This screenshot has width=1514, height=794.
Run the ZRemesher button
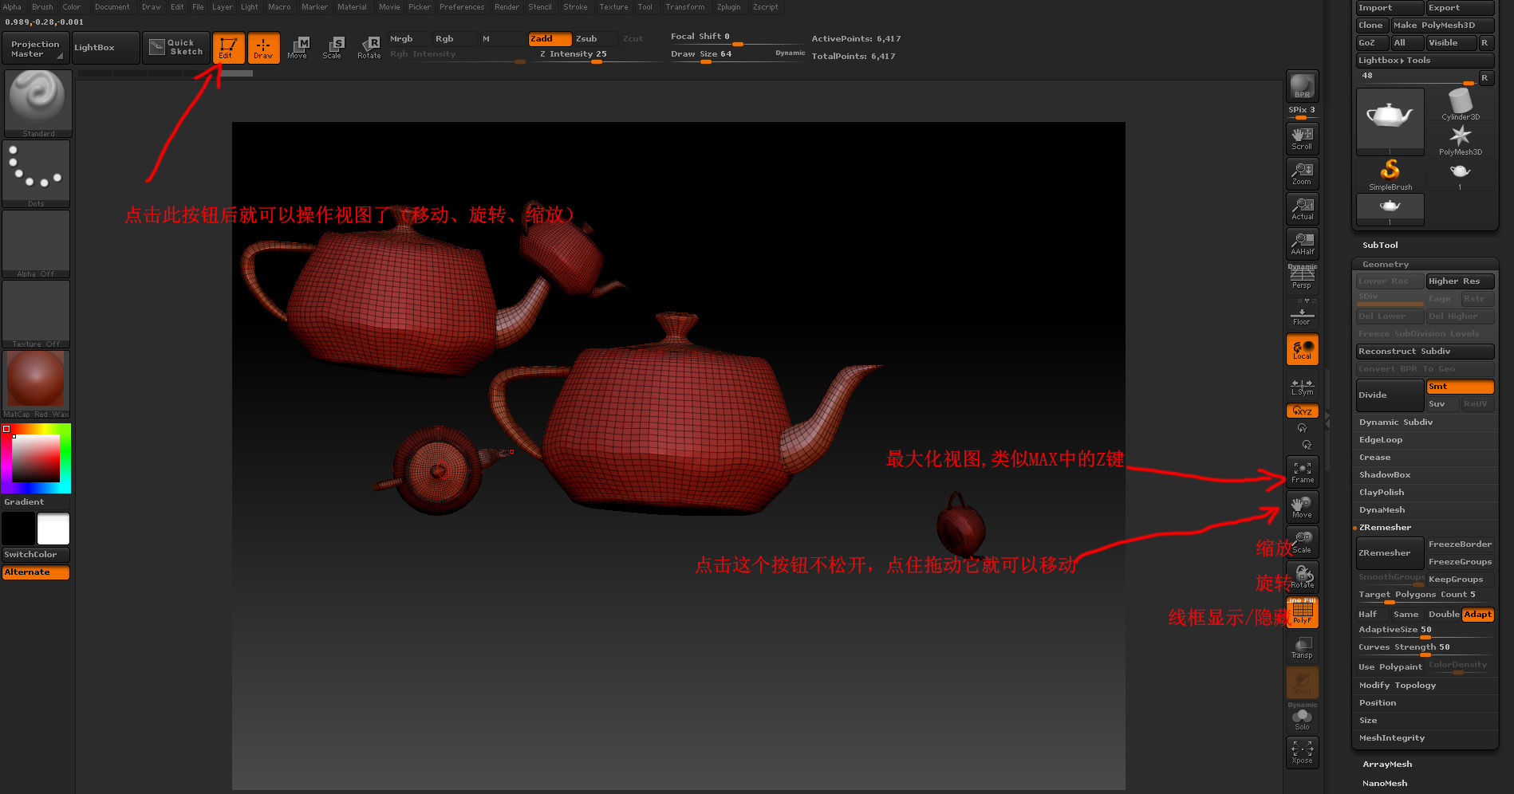(x=1390, y=553)
